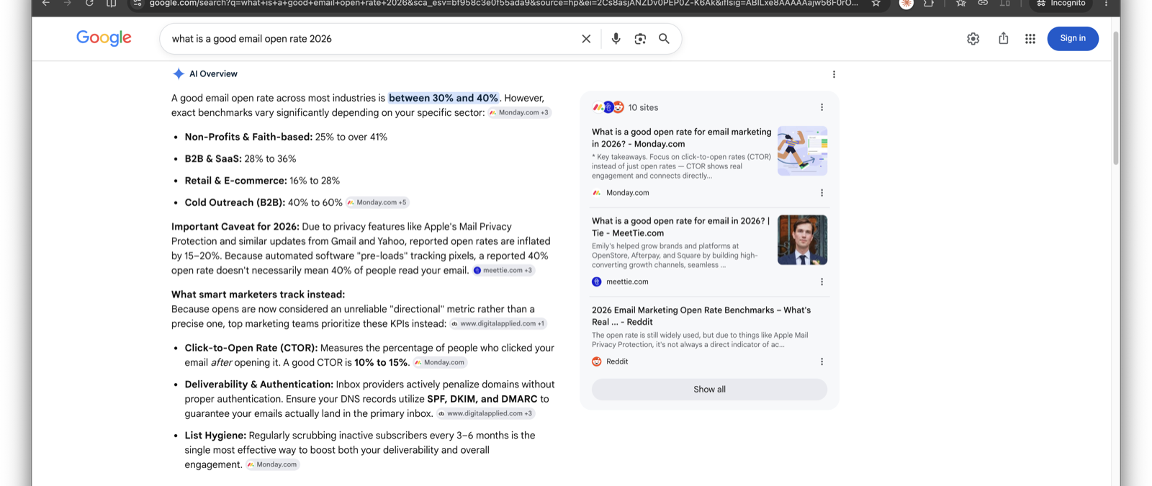Run search with the magnifying glass icon
This screenshot has height=486, width=1152.
664,39
